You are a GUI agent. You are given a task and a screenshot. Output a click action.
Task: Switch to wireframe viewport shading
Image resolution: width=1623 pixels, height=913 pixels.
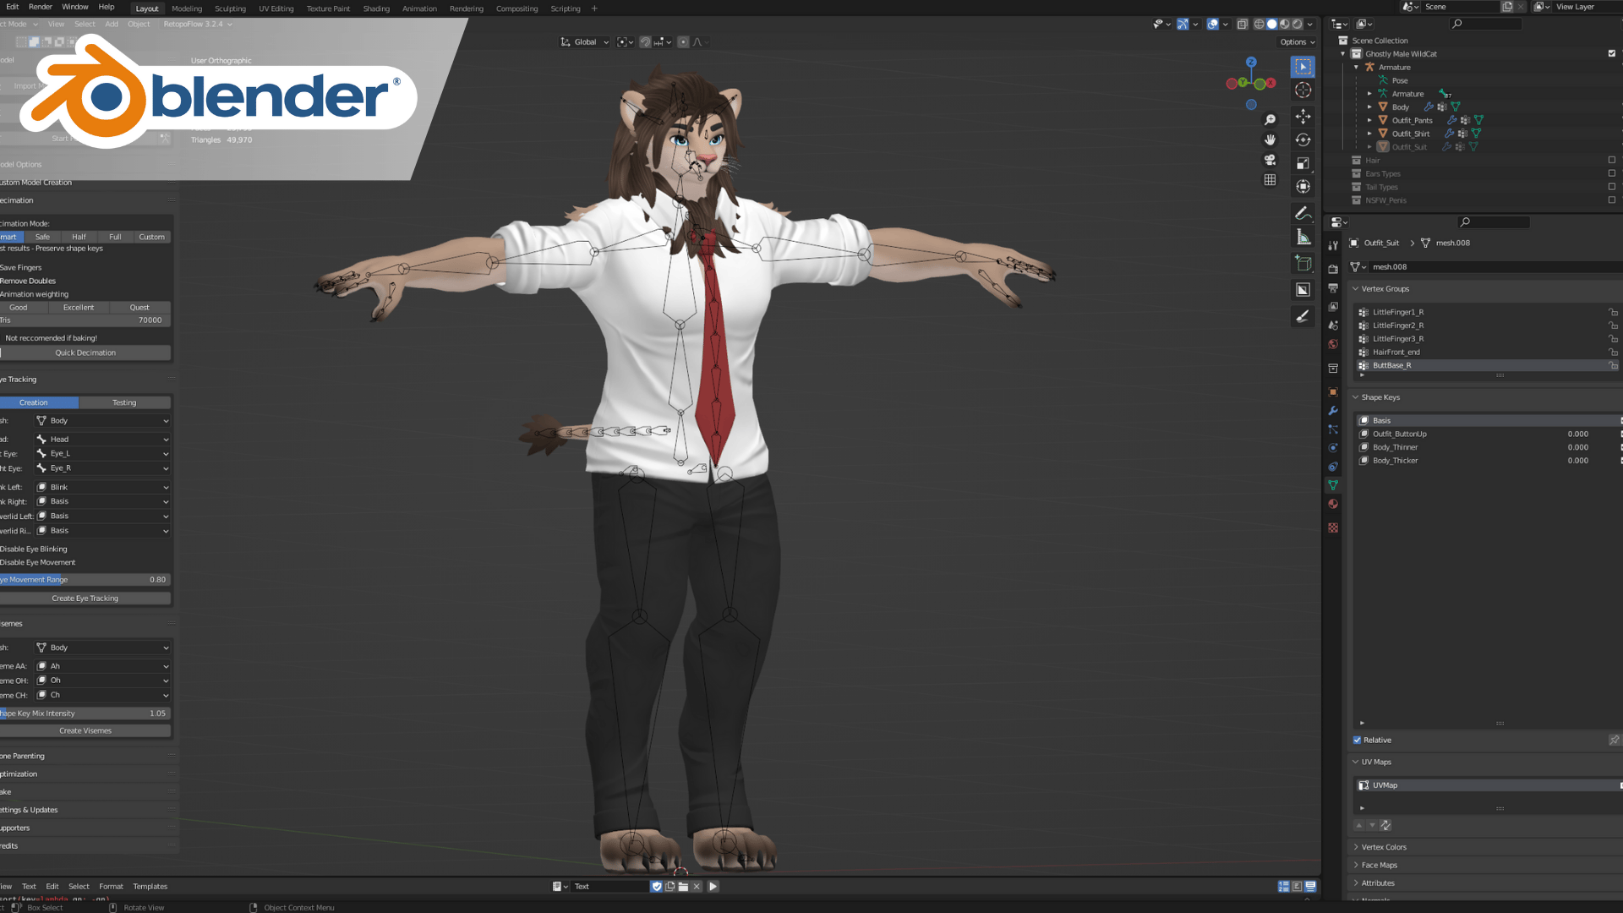click(x=1260, y=25)
